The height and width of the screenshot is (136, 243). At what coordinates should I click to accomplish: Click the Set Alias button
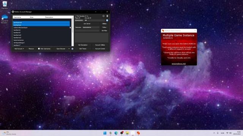point(104,31)
